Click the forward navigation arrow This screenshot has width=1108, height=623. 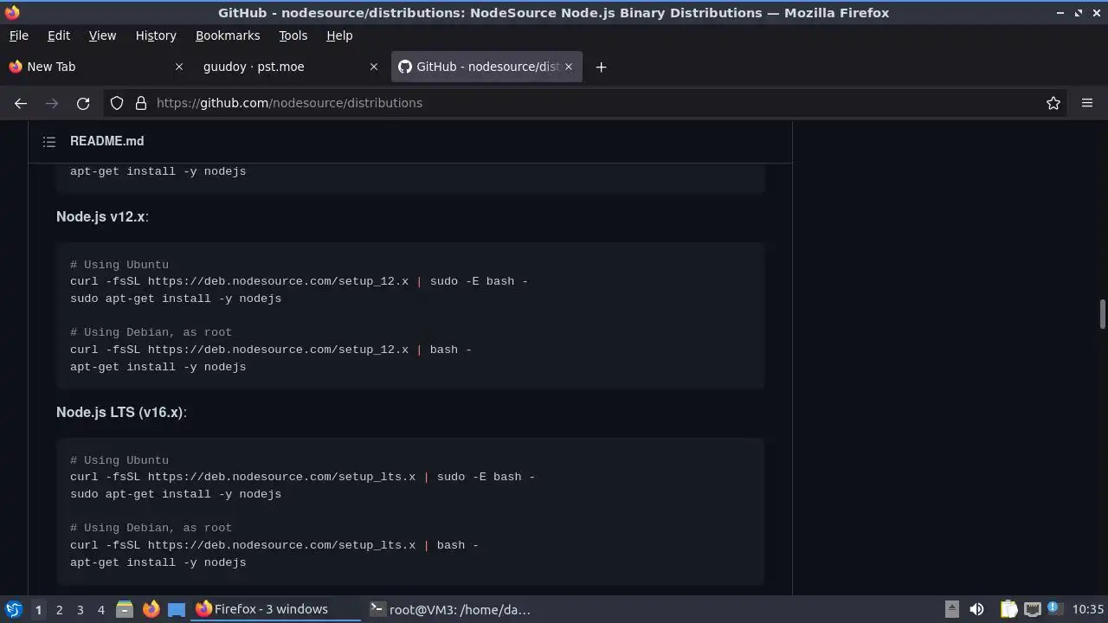coord(52,103)
